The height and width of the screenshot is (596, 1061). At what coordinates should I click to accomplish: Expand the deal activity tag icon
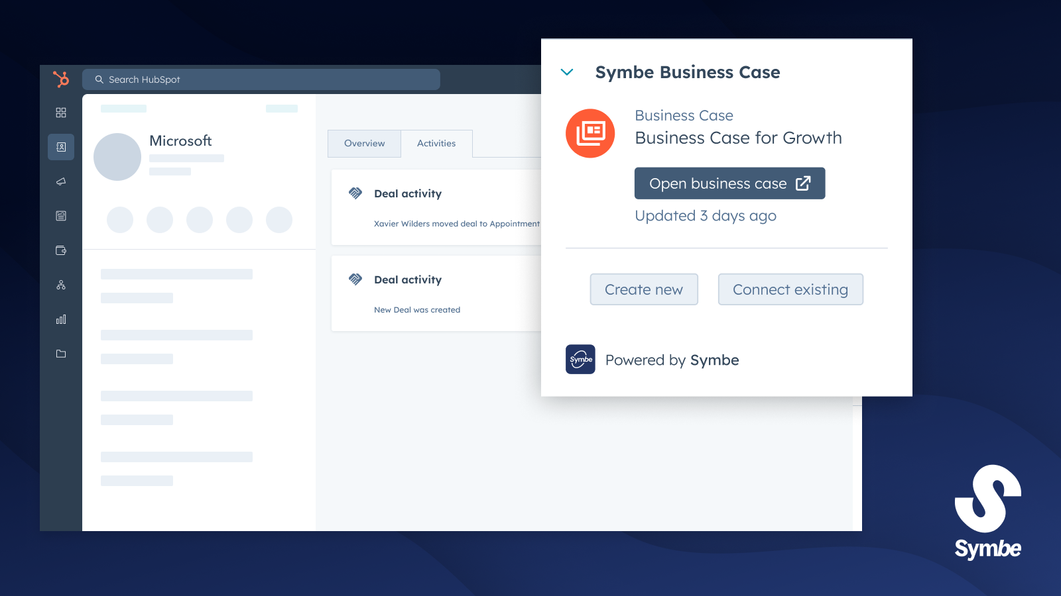coord(356,193)
